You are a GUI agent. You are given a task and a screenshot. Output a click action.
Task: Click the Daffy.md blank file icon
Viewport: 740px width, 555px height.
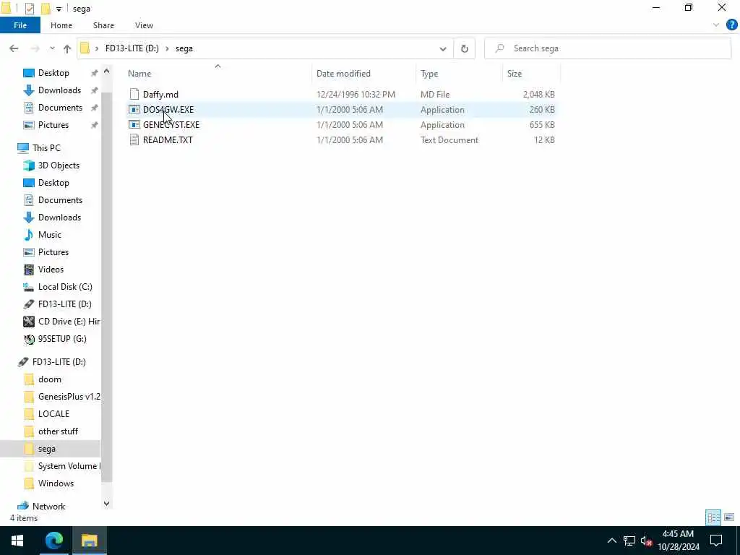click(x=134, y=95)
